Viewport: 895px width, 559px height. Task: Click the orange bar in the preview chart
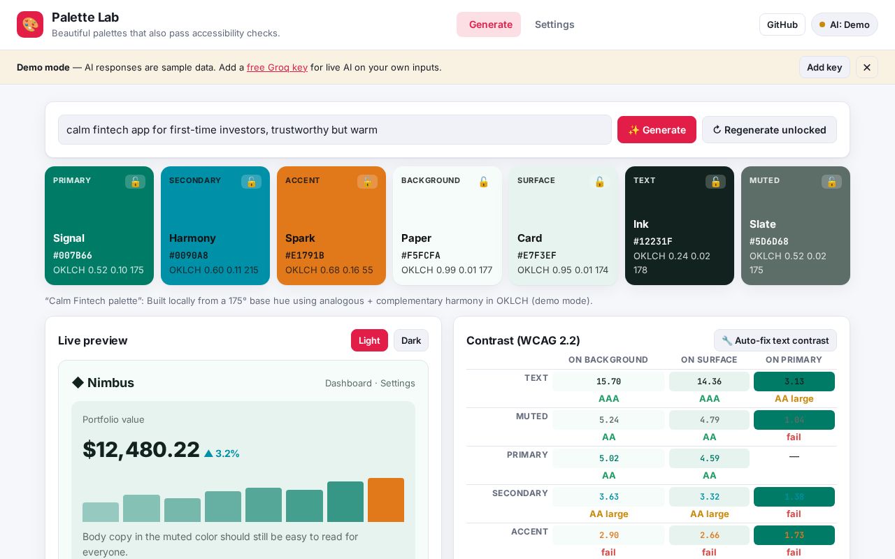point(386,500)
